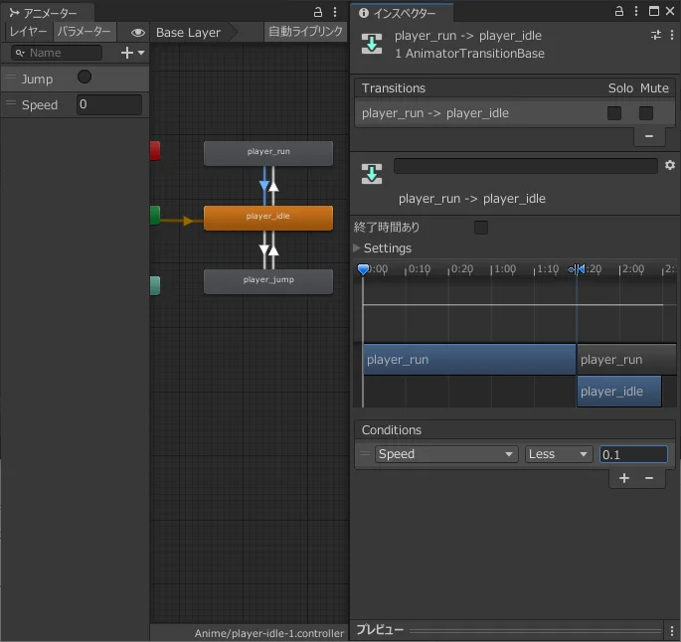Enable Mute for player_run -> player_idle
The image size is (681, 642).
click(646, 113)
